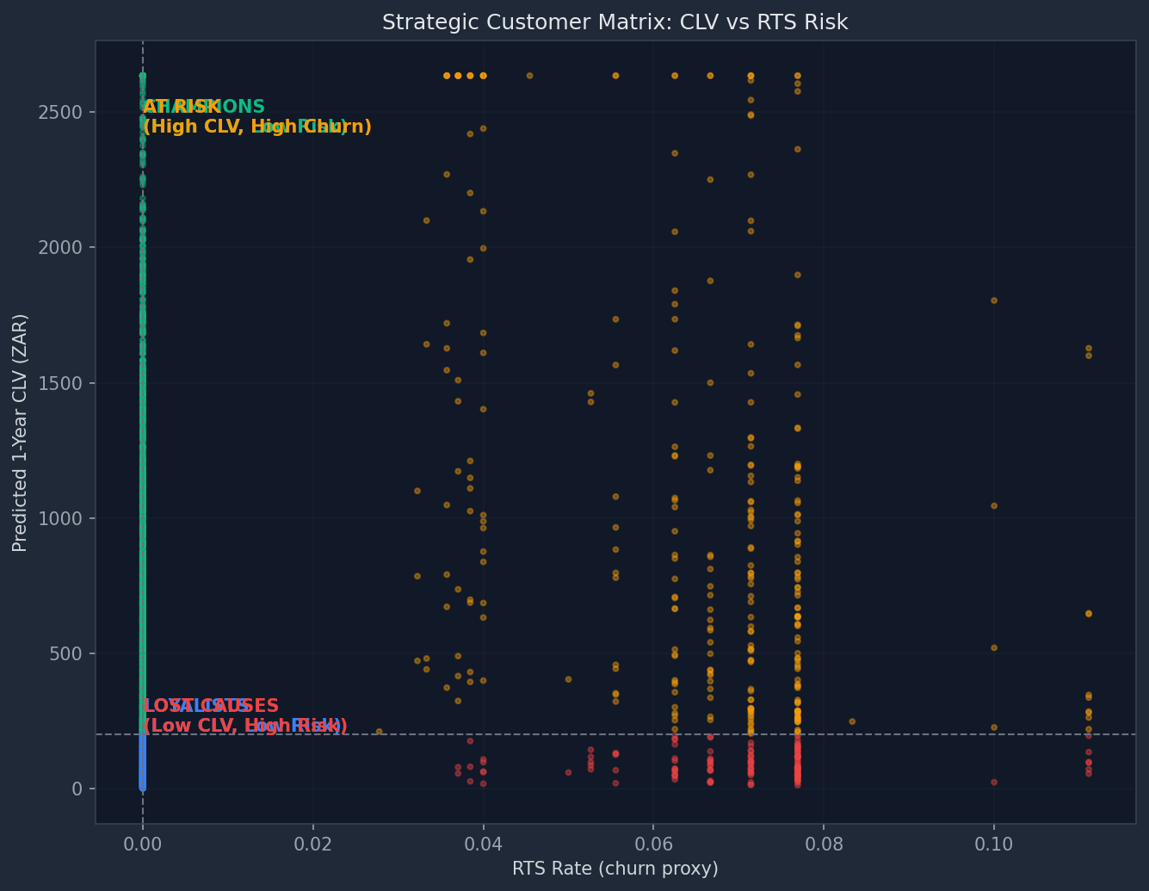This screenshot has height=891, width=1149.
Task: Click the red "(Low CLV, High Risk)" annotation
Action: [x=245, y=727]
